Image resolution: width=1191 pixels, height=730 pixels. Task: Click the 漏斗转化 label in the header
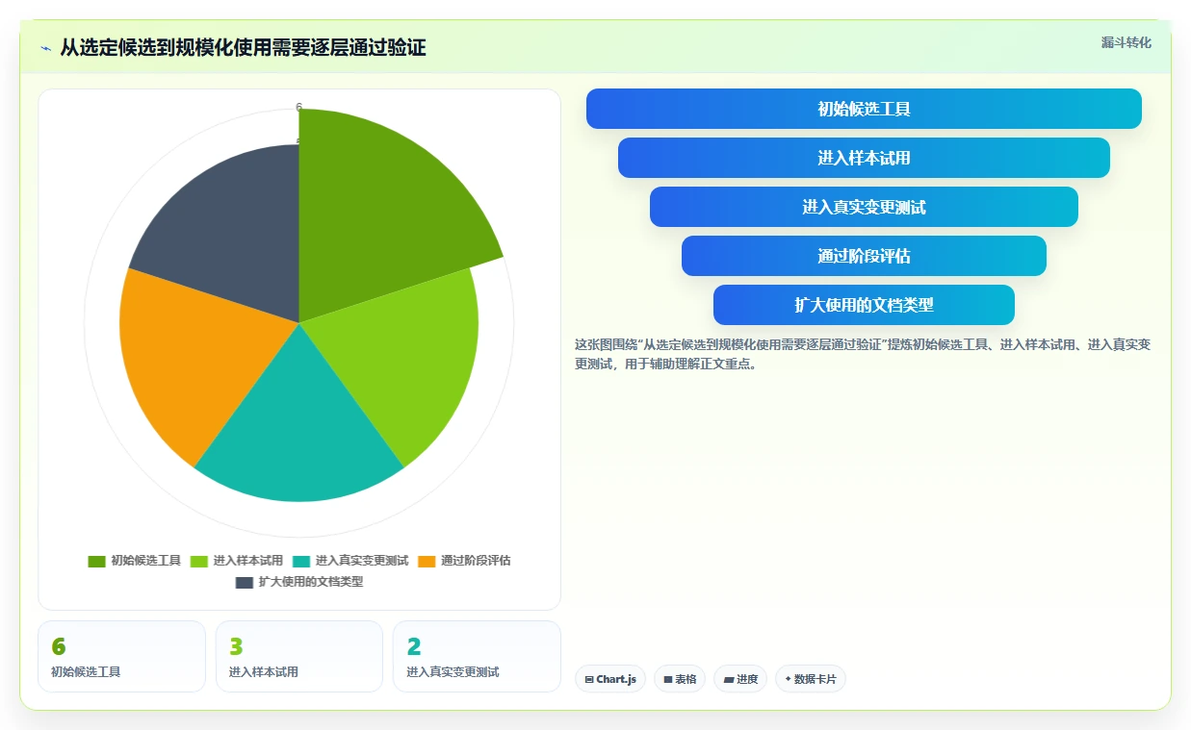tap(1126, 42)
